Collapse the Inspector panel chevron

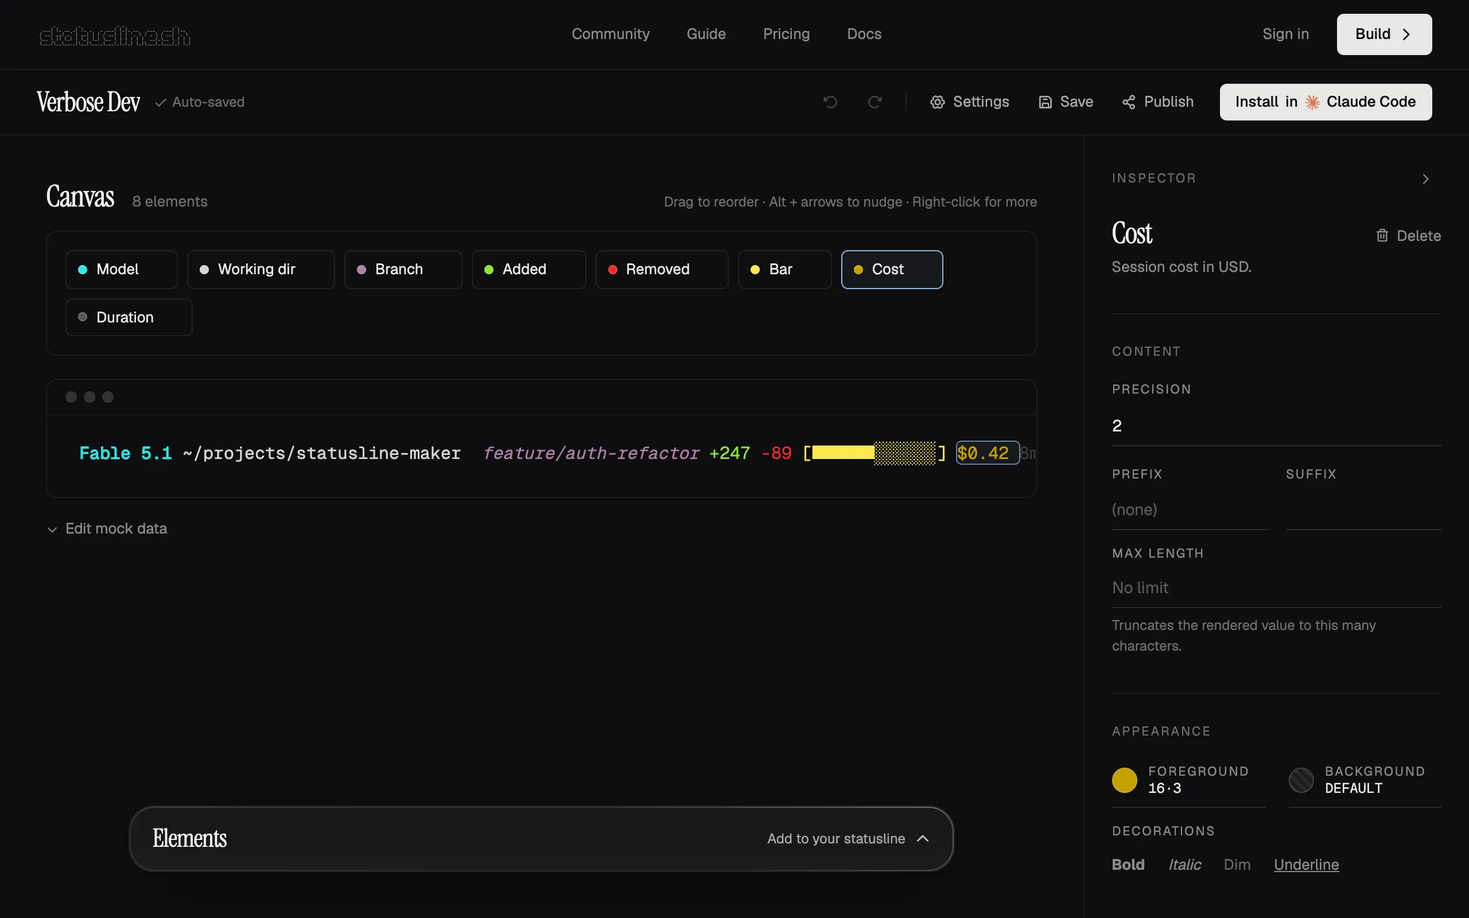click(x=1426, y=179)
